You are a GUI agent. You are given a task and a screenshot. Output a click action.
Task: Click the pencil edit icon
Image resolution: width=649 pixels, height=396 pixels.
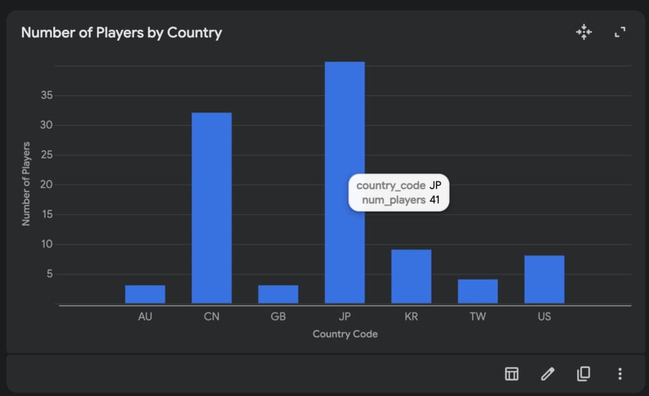pyautogui.click(x=548, y=374)
